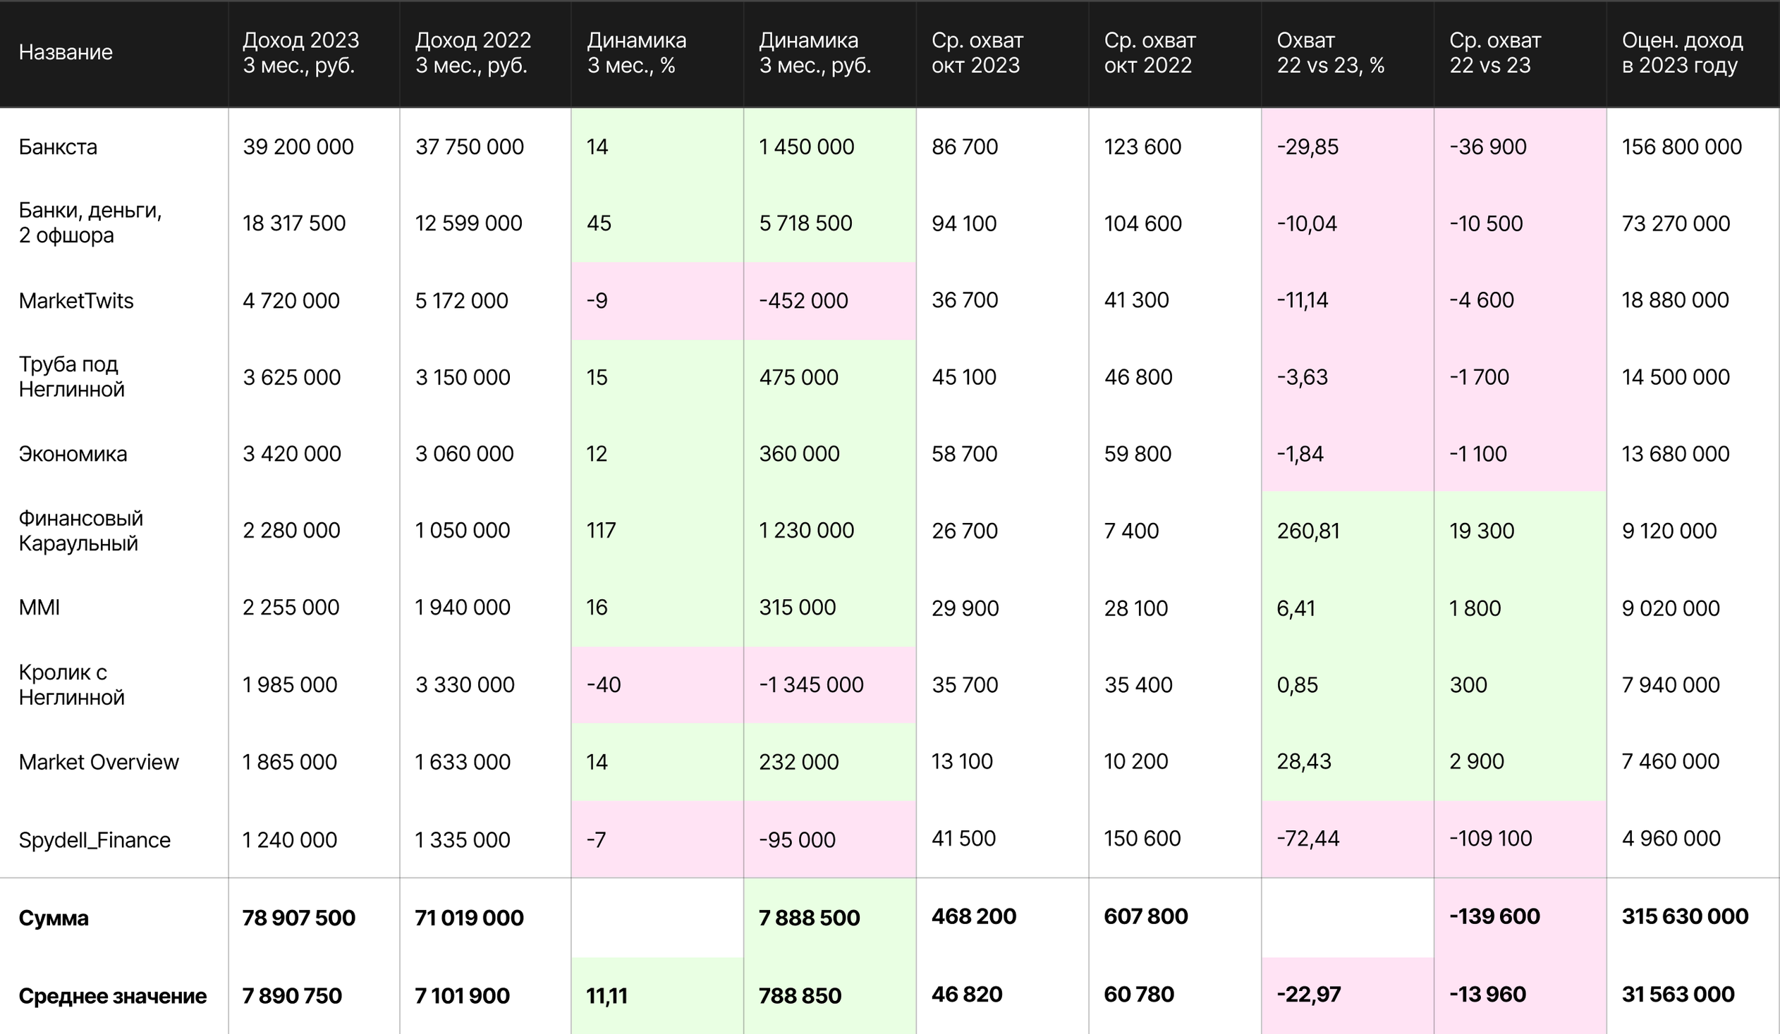1780x1034 pixels.
Task: Select the total estimated income 315 630 000
Action: [x=1685, y=916]
